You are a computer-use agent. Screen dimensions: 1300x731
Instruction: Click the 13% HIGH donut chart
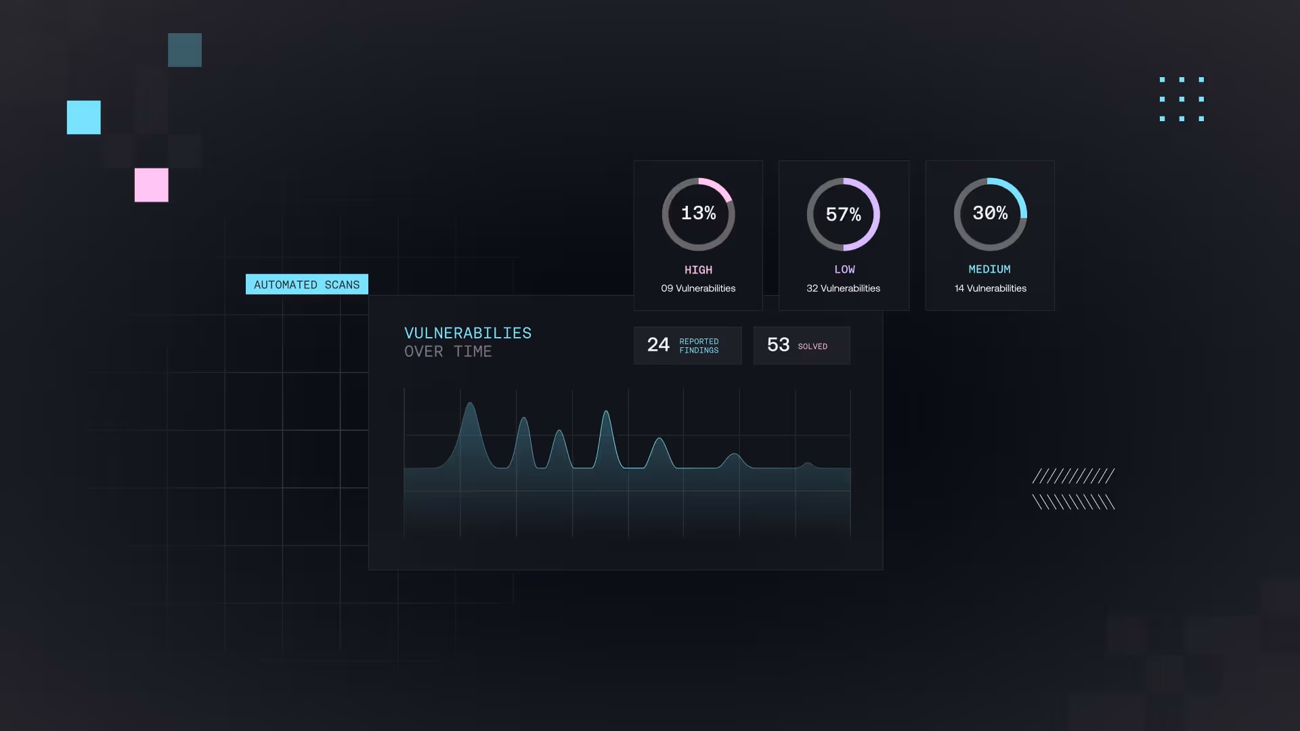(x=698, y=214)
